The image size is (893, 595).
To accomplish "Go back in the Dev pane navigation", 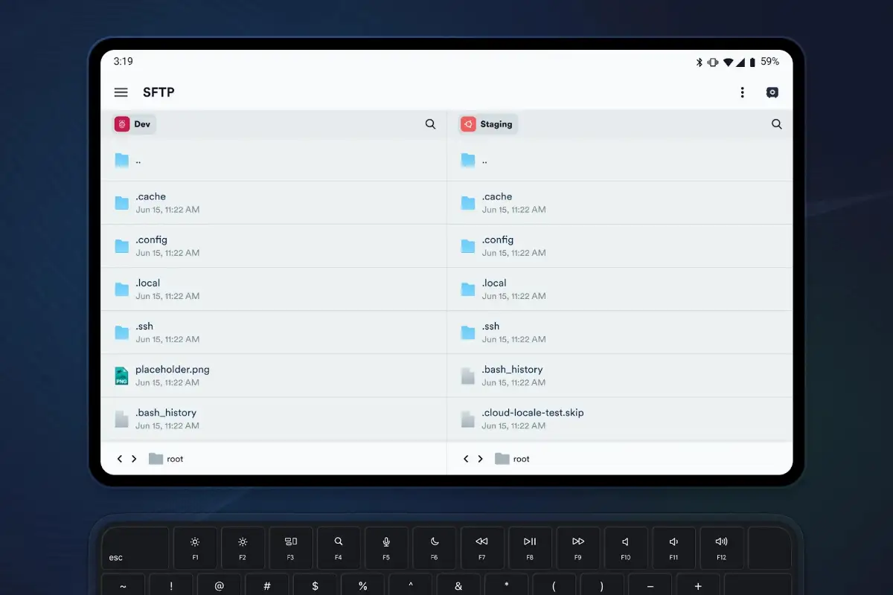I will [120, 459].
